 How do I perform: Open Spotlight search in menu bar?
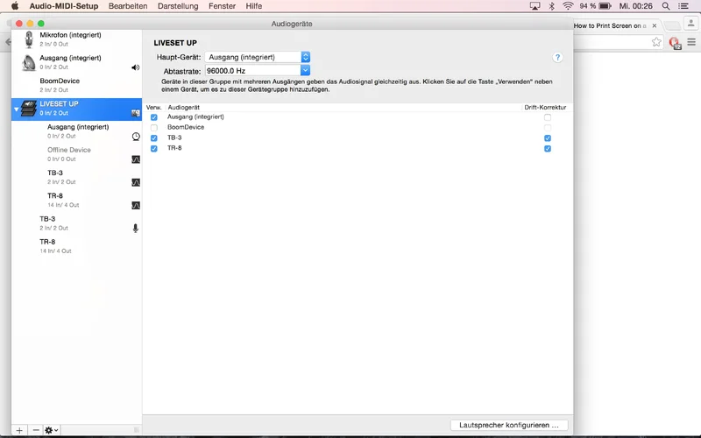666,6
